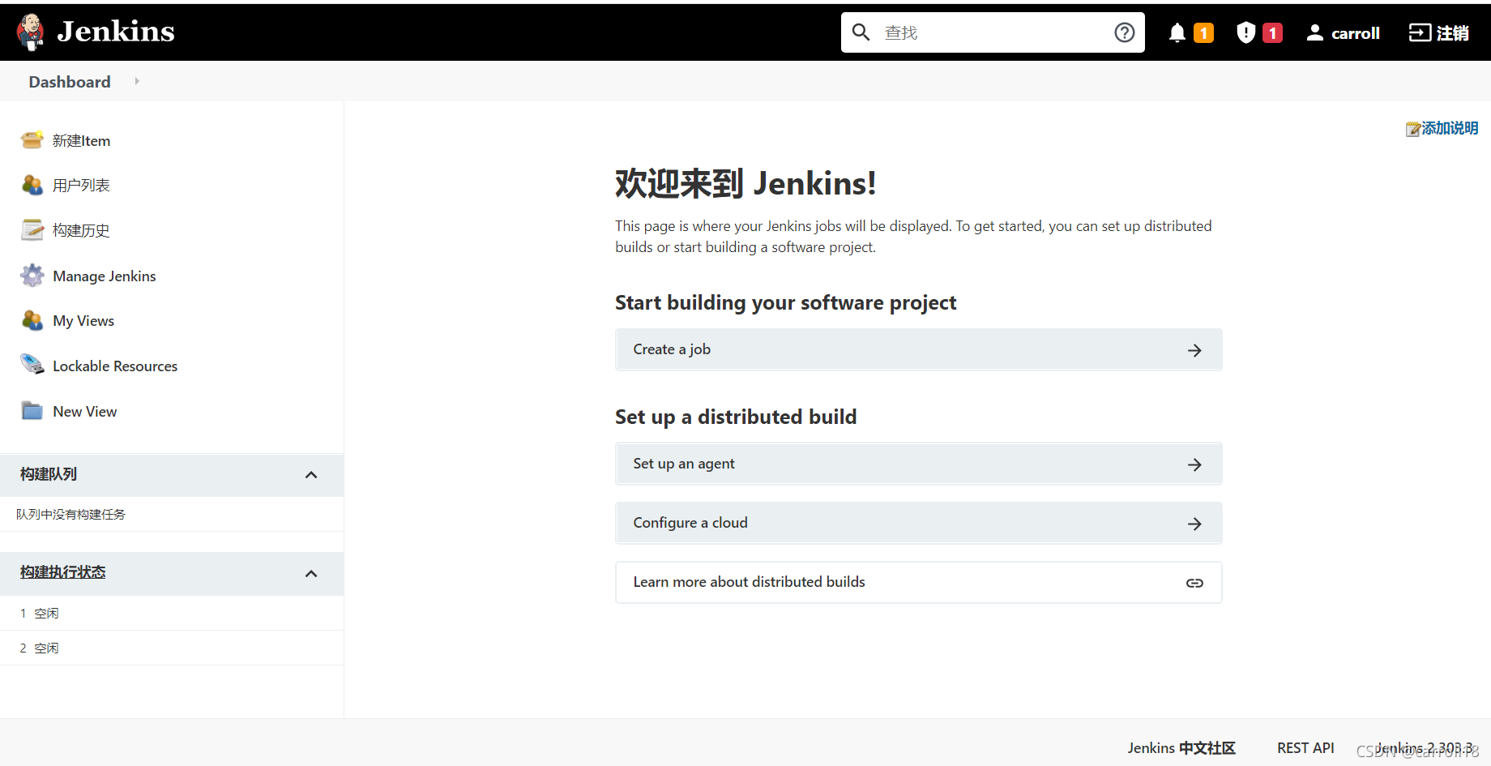
Task: Open Jenkins 中文社区 footer link
Action: click(x=1181, y=748)
